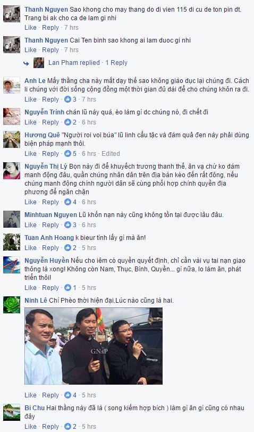Reply to Tuan Anh Hoang's comment
The image size is (254, 432).
pyautogui.click(x=50, y=248)
